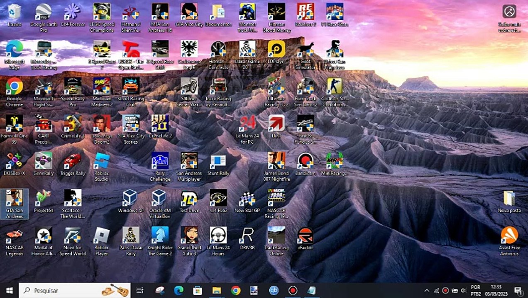The width and height of the screenshot is (528, 298).
Task: Select the Roblox Player icon
Action: (102, 242)
